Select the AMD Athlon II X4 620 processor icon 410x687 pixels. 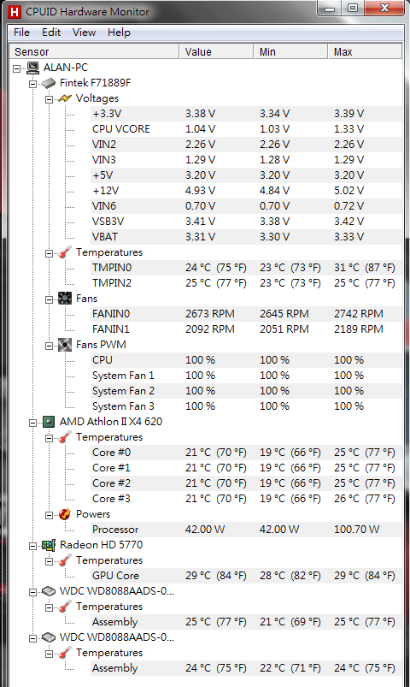49,422
